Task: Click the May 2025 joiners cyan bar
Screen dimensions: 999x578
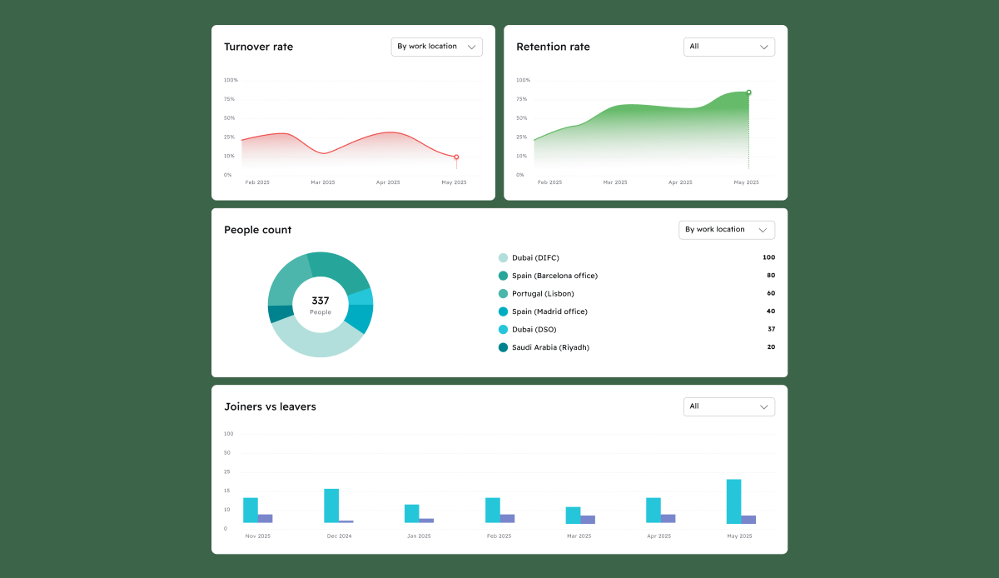Action: tap(733, 501)
